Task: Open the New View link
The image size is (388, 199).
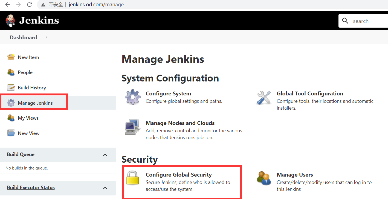Action: click(29, 133)
